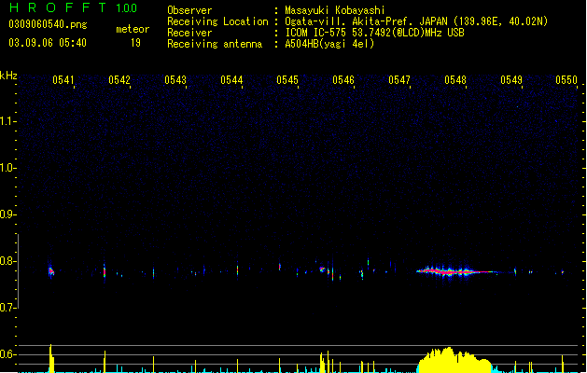Select the 0.9 kHz axis label
The image size is (587, 373).
tap(7, 214)
